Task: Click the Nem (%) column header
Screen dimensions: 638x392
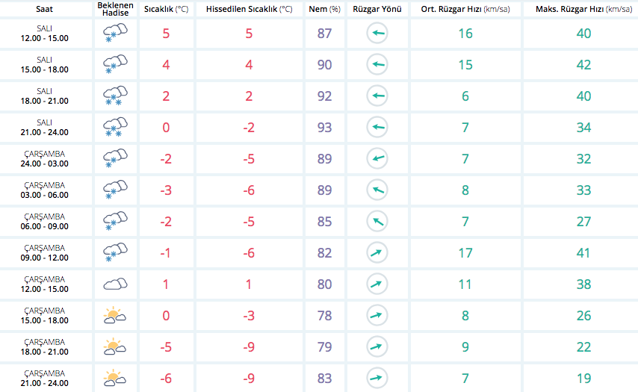Action: 324,9
